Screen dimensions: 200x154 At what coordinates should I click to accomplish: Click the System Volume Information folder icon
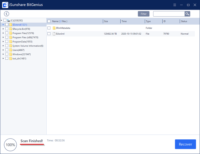coord(11,46)
